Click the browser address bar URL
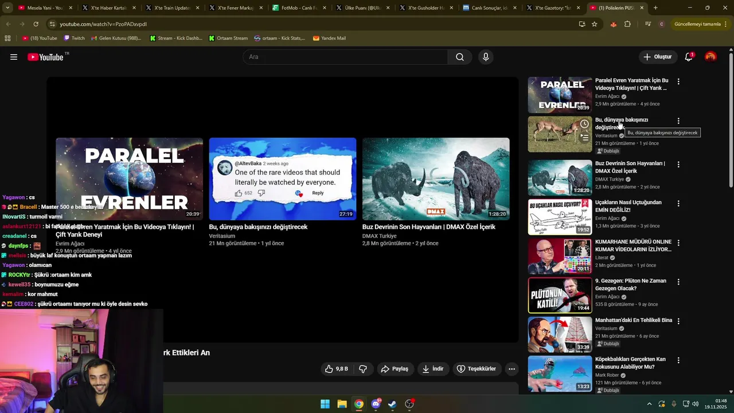Screen dimensions: 734x413 click(103, 24)
